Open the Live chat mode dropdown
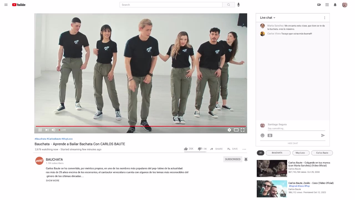355x200 pixels. 268,18
